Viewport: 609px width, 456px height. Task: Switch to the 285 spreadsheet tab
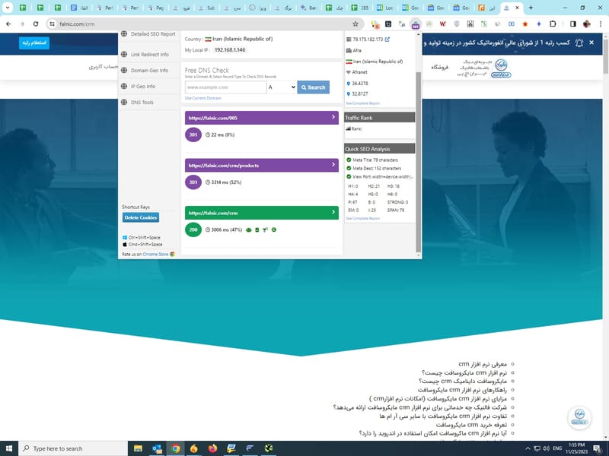coord(359,8)
